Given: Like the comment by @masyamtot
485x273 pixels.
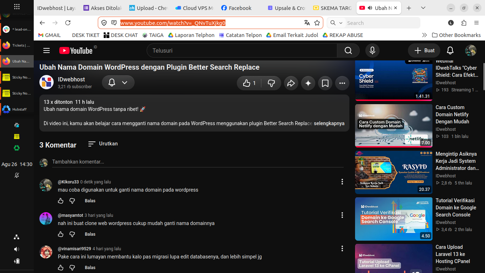Looking at the screenshot, I should tap(61, 234).
